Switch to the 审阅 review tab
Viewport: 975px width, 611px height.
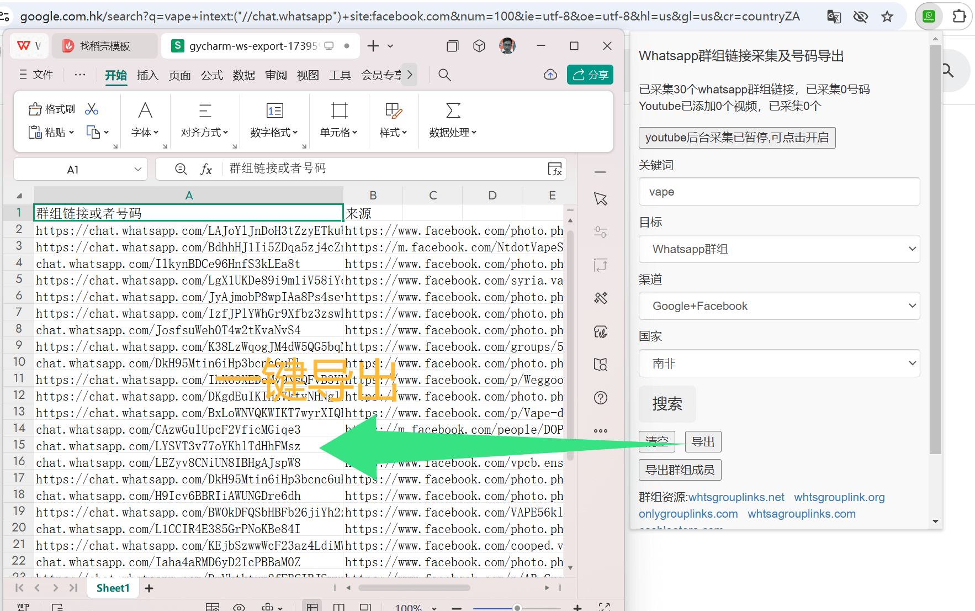tap(275, 75)
